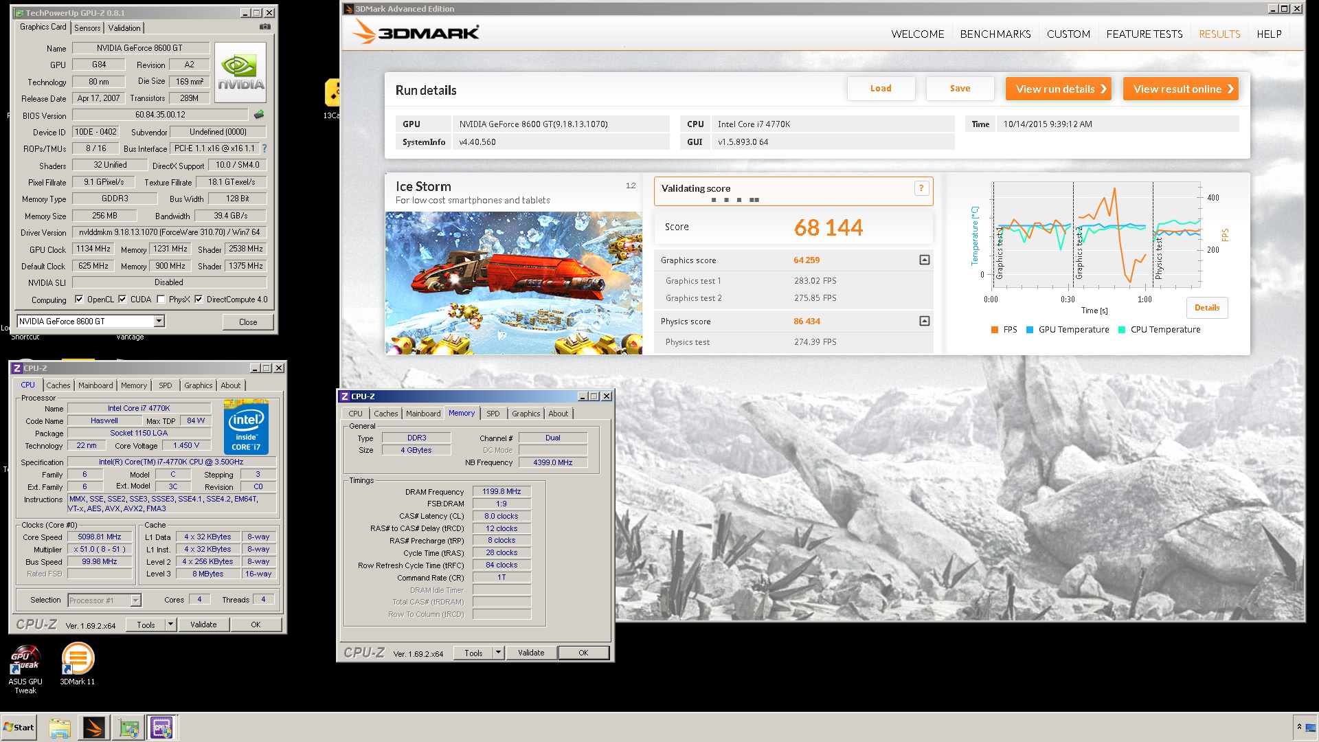This screenshot has width=1319, height=742.
Task: Expand hidden system tray icons
Action: [x=1299, y=727]
